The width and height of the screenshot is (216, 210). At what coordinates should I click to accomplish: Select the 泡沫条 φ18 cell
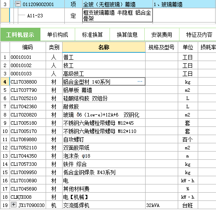pos(104,156)
